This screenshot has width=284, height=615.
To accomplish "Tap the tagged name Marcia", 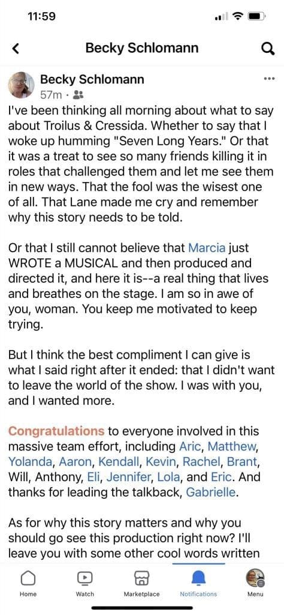I will (207, 248).
